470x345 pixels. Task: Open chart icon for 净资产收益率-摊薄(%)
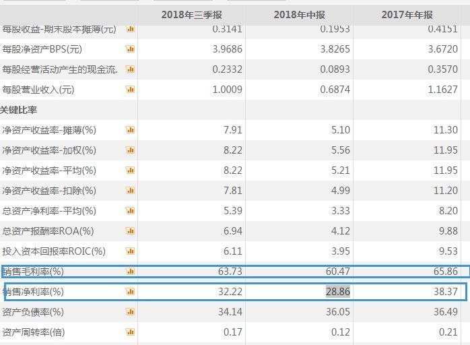pyautogui.click(x=130, y=130)
